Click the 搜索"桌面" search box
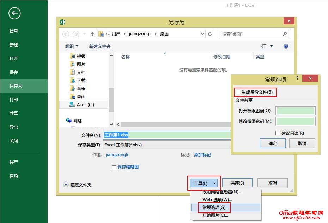Screen dimensions: 328x223 [254, 34]
